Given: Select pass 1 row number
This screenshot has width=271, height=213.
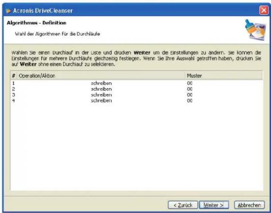Looking at the screenshot, I should click(x=13, y=83).
